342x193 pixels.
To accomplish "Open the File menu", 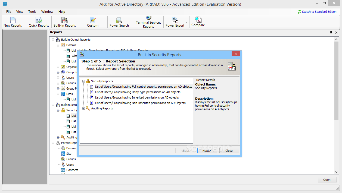I will 9,12.
